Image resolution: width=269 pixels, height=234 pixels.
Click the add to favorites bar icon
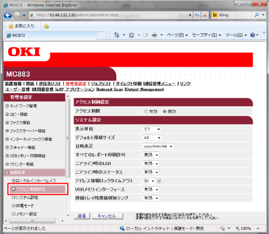click(x=46, y=26)
